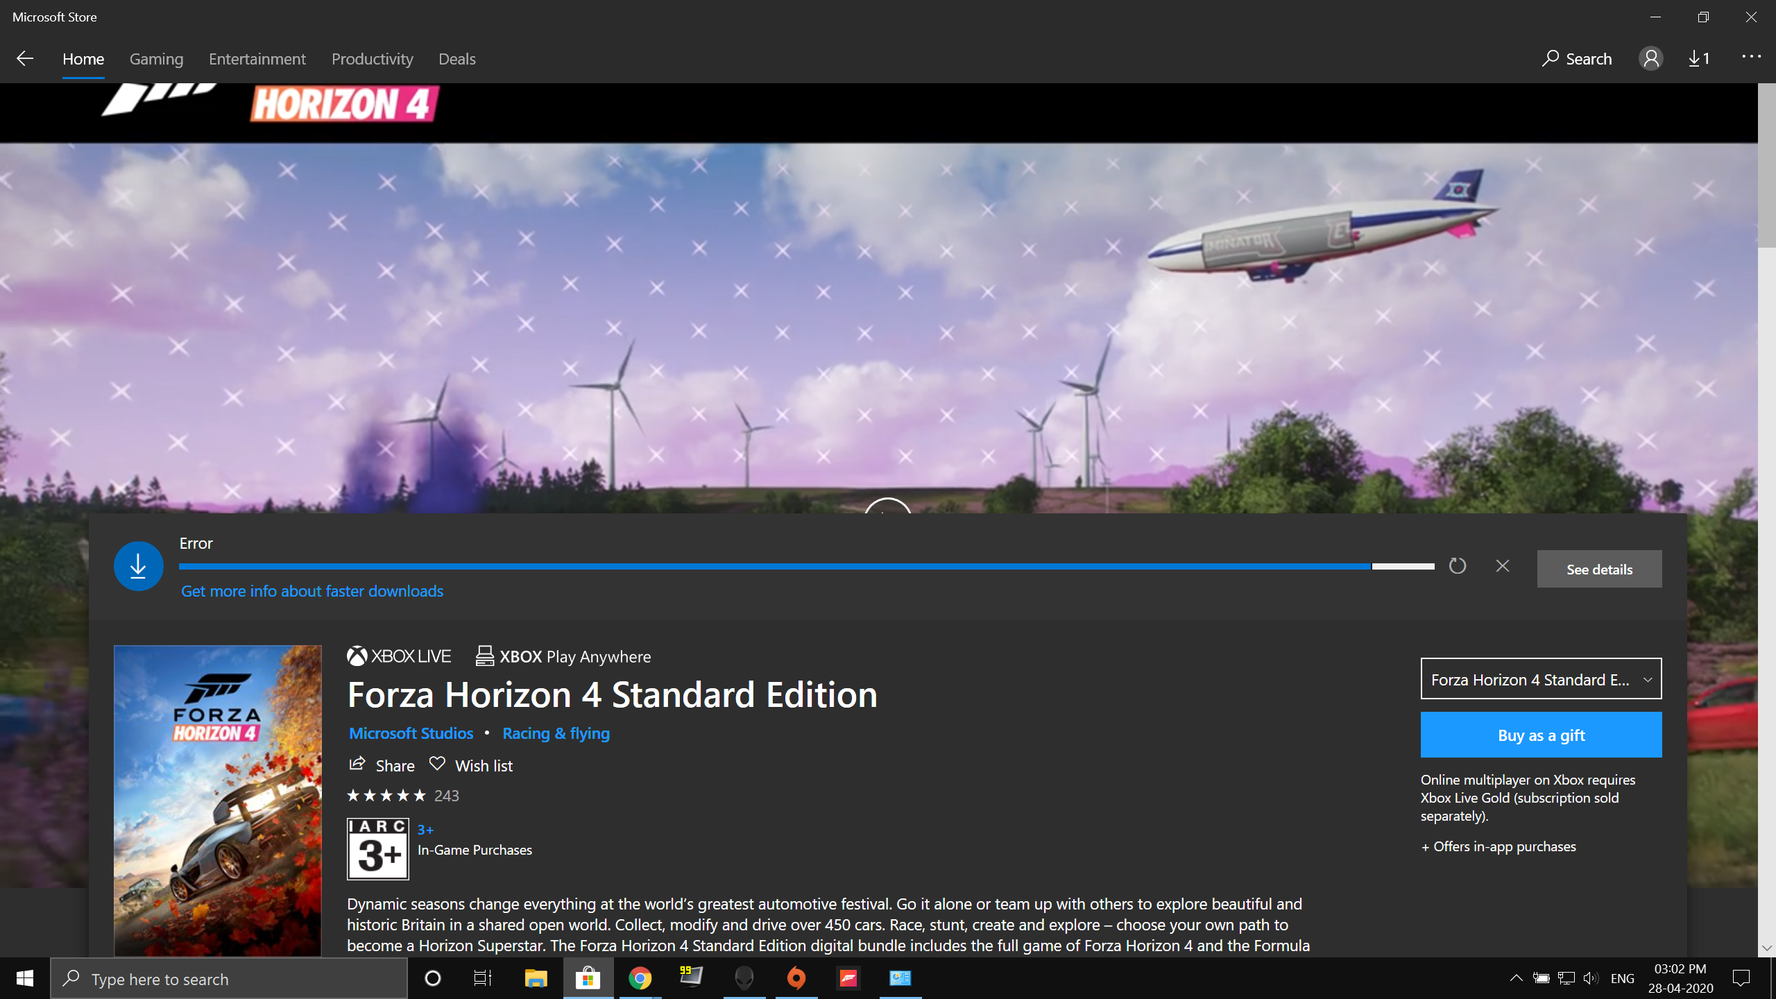Viewport: 1776px width, 999px height.
Task: Open the Entertainment tab
Action: pyautogui.click(x=257, y=59)
